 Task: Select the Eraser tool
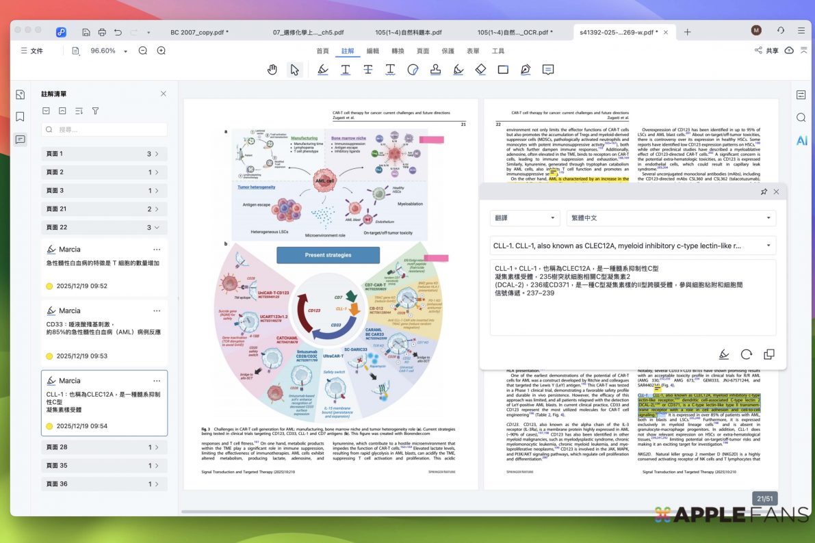coord(480,69)
